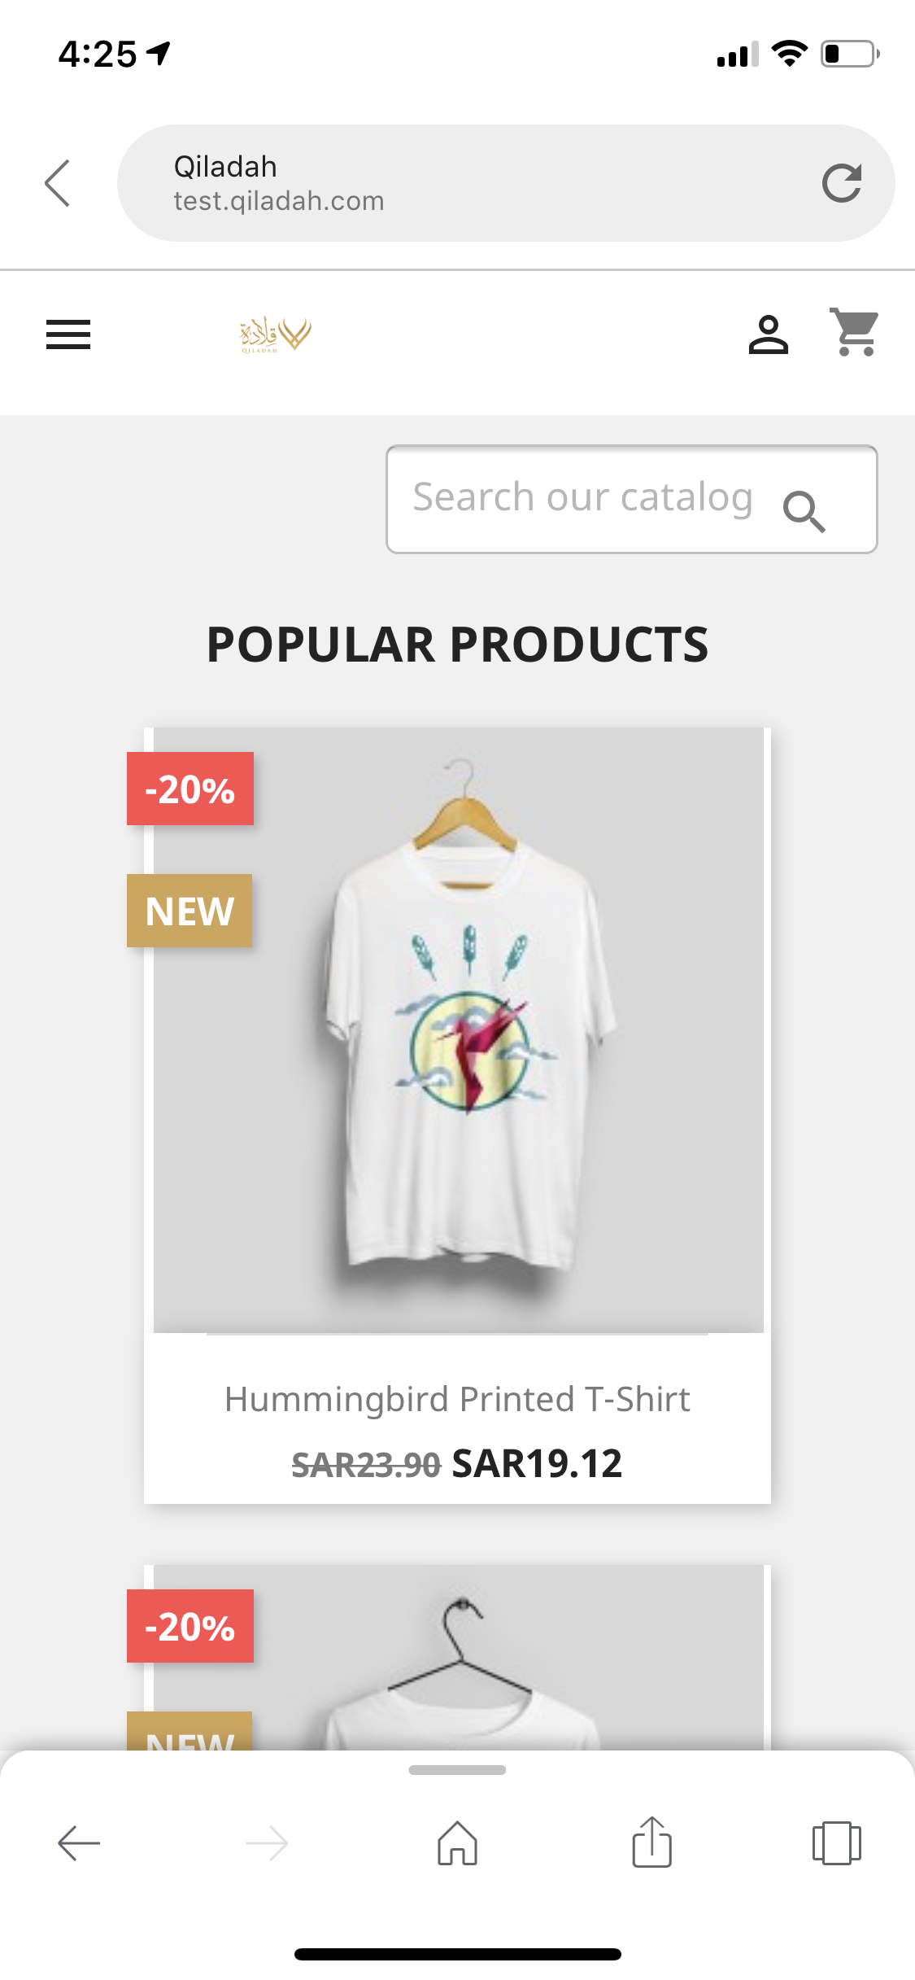Tap the -20% badge on Hummingbird shirt

[190, 789]
